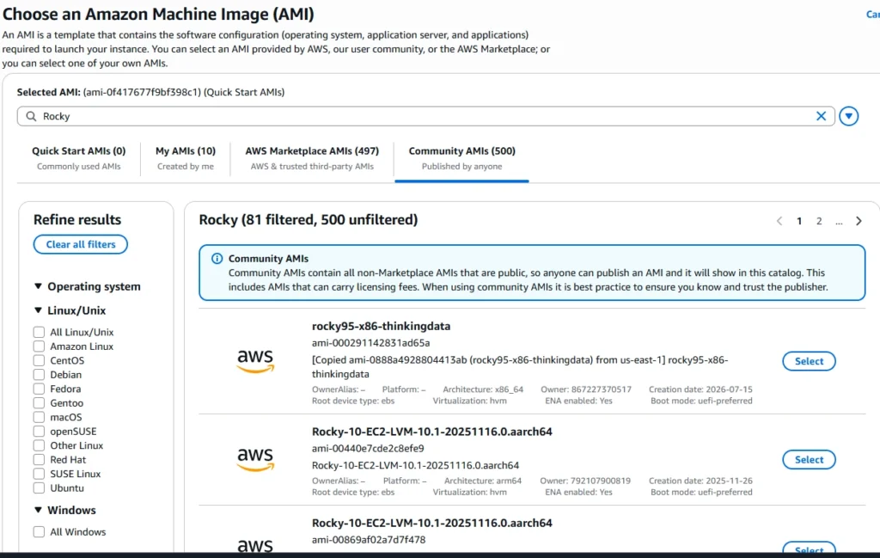
Task: Check the Gentoo filter
Action: coord(39,403)
